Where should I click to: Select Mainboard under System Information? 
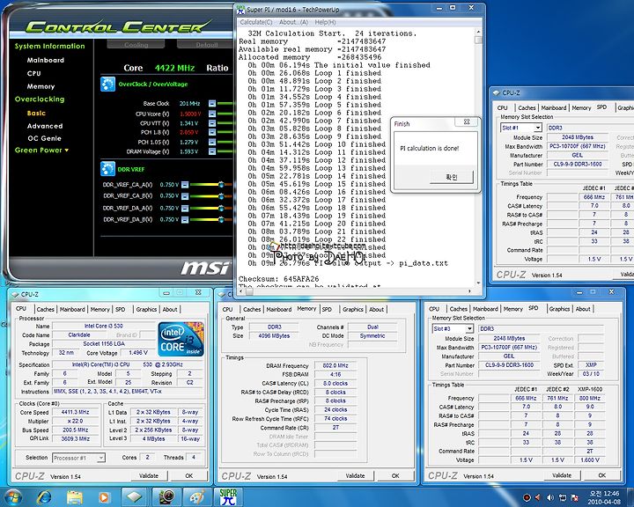click(x=45, y=60)
